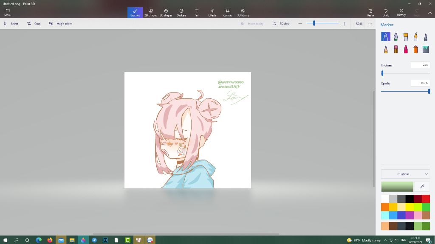Image resolution: width=435 pixels, height=244 pixels.
Task: Choose the light green custom swatch
Action: pos(418,226)
